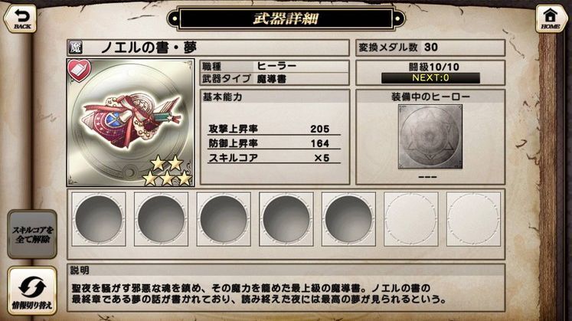This screenshot has width=572, height=321.
Task: Click the 変換メダル数 field
Action: click(x=430, y=47)
